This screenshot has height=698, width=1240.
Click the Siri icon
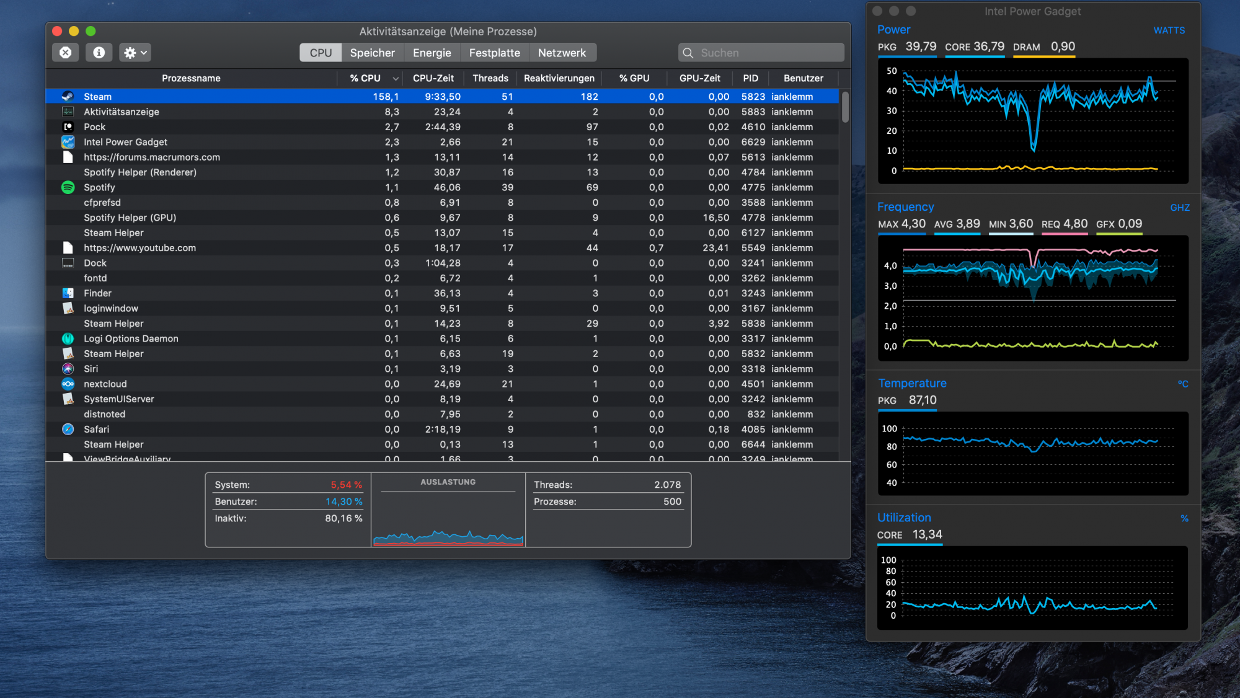(x=68, y=369)
